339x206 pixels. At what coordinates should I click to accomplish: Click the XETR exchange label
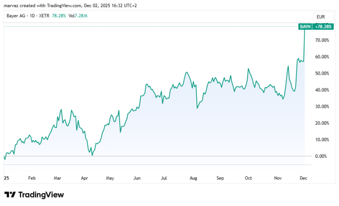click(44, 16)
